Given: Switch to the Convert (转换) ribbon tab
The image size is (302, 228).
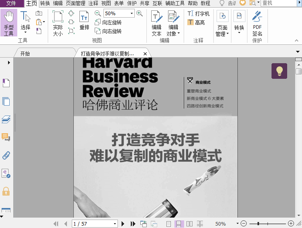Looking at the screenshot, I should click(x=45, y=3).
